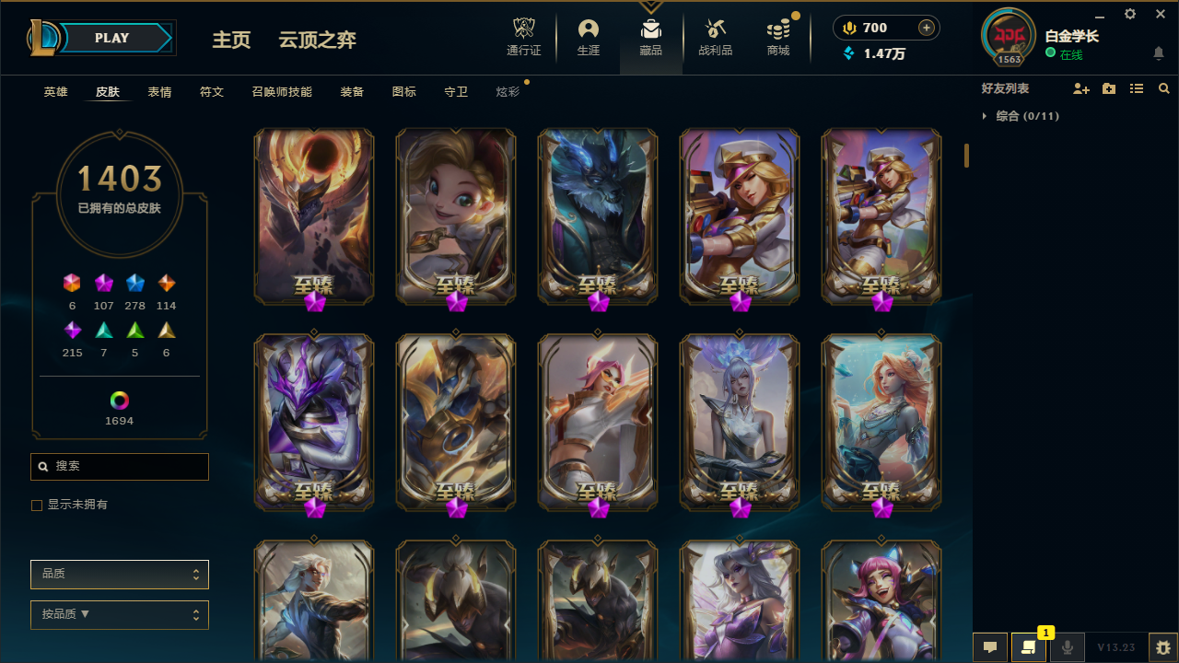Click the 搜索 skin search field
This screenshot has width=1179, height=663.
[x=120, y=467]
